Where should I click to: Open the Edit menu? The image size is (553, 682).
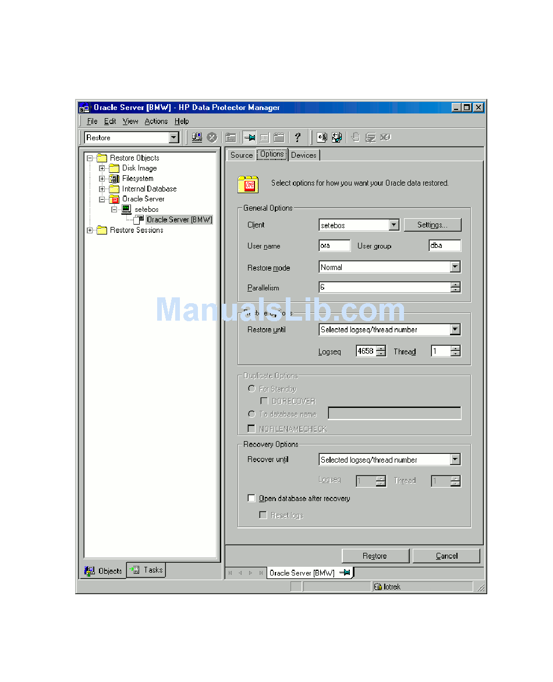(x=109, y=122)
